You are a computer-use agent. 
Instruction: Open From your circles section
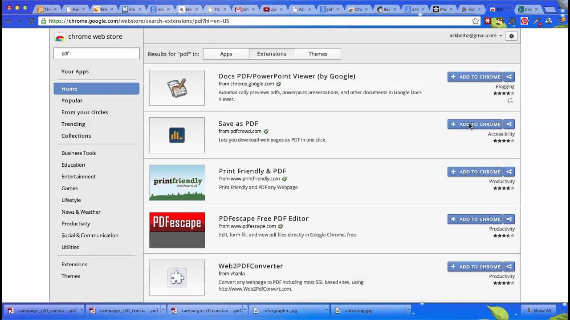pos(85,112)
